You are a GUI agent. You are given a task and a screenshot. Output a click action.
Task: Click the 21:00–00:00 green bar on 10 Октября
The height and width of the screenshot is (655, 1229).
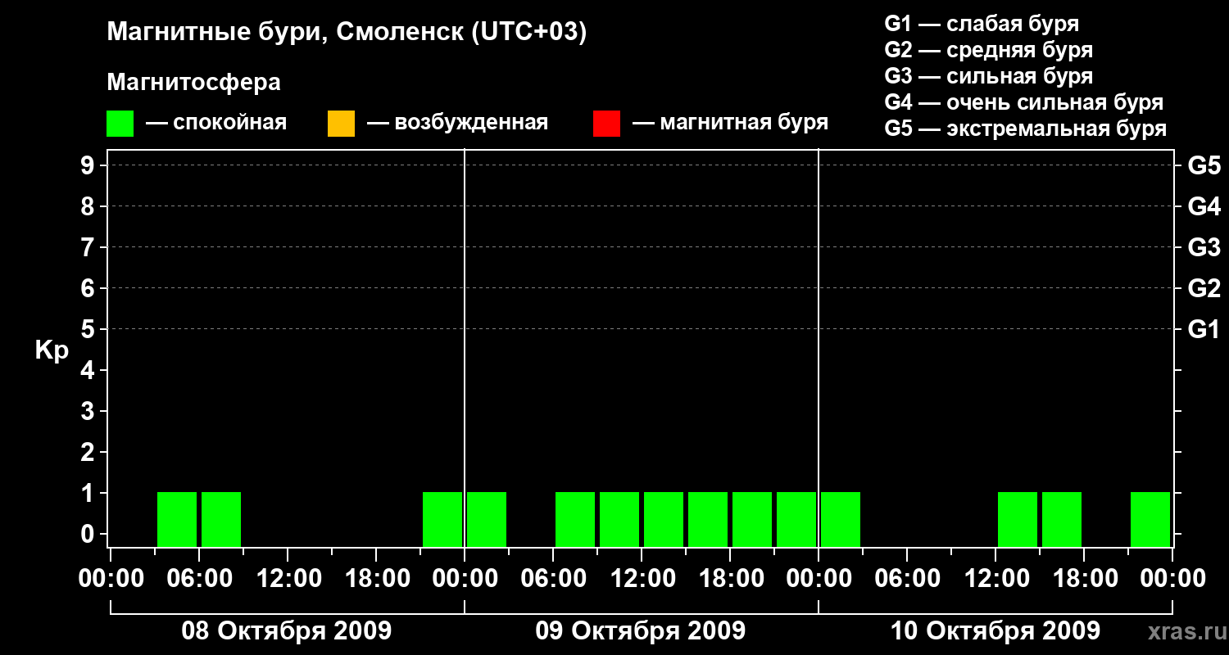[x=1150, y=519]
